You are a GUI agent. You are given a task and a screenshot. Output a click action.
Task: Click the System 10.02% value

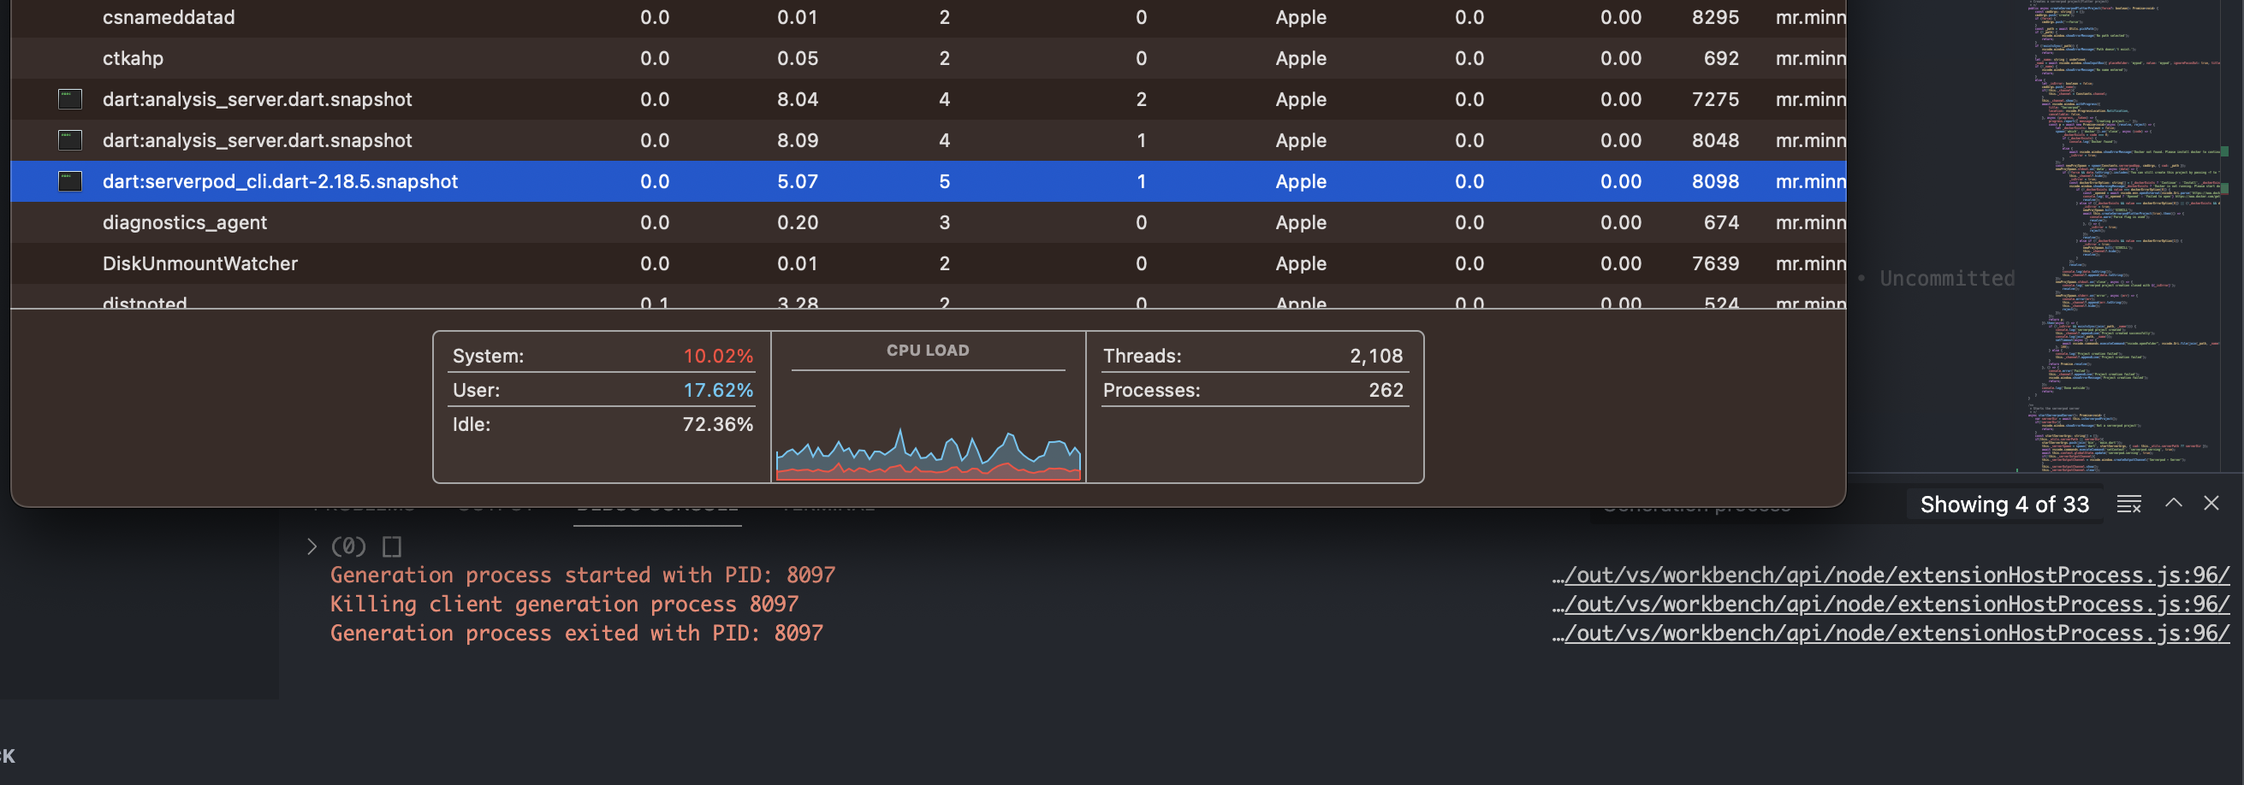(718, 356)
